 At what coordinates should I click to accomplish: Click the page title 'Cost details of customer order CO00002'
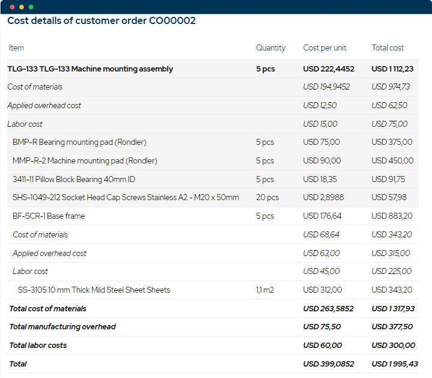click(102, 20)
